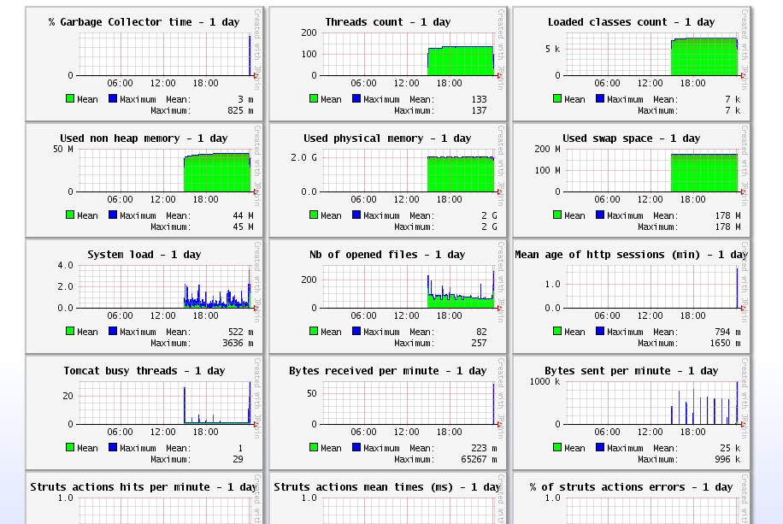Open the Loaded classes count graph

pyautogui.click(x=632, y=64)
